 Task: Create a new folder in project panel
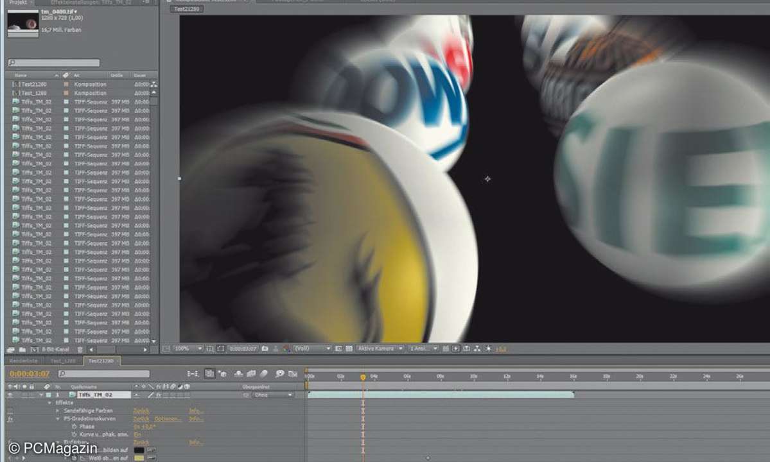(22, 350)
